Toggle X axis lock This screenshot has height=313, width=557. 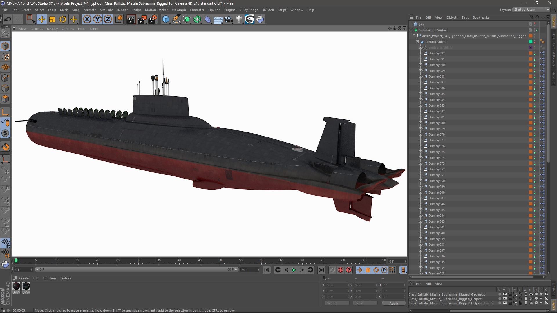[x=87, y=19]
